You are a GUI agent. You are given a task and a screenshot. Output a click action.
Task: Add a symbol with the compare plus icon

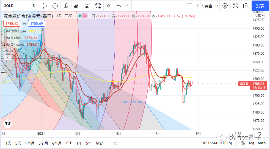click(55, 6)
